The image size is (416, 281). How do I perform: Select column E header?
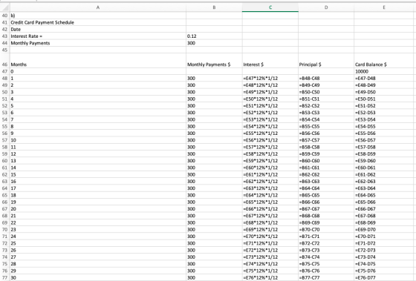(x=383, y=7)
